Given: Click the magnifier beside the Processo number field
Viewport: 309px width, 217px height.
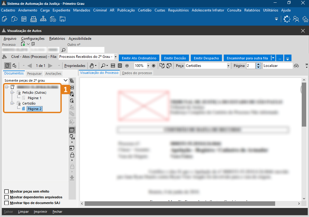Looking at the screenshot, I should [x=63, y=50].
